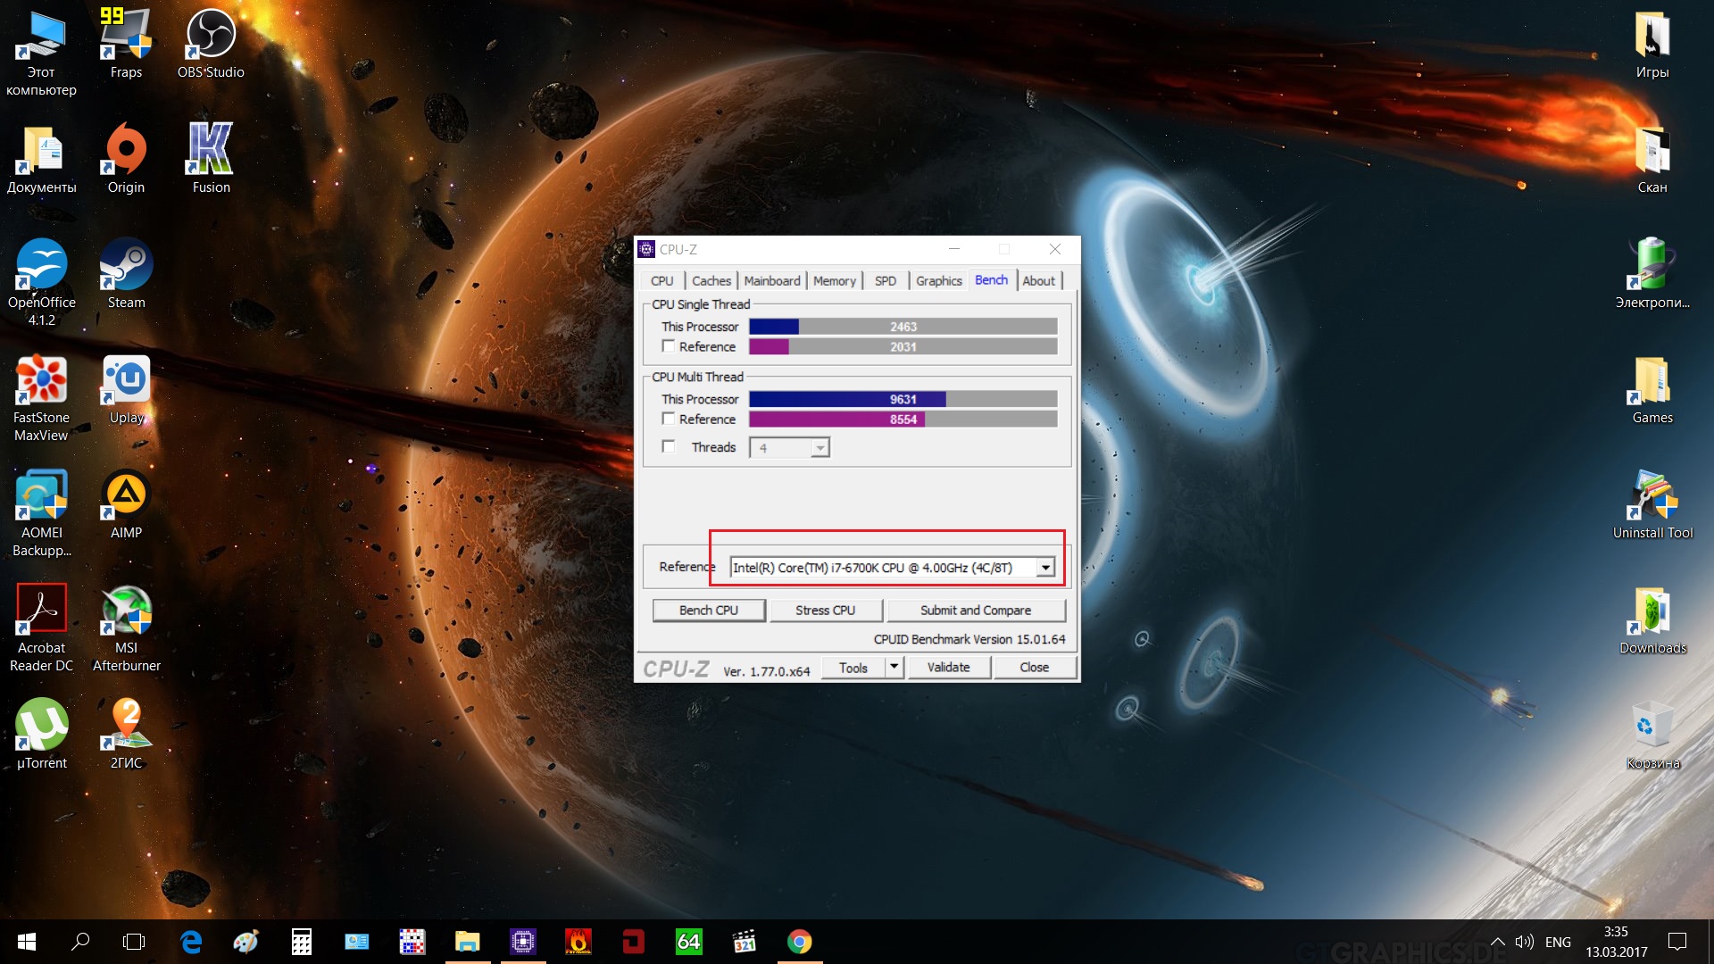Click the AIMP desktop icon
This screenshot has height=964, width=1714.
click(126, 504)
